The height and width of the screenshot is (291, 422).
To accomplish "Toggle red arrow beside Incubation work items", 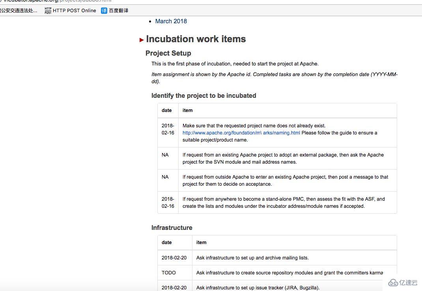I will pyautogui.click(x=142, y=40).
